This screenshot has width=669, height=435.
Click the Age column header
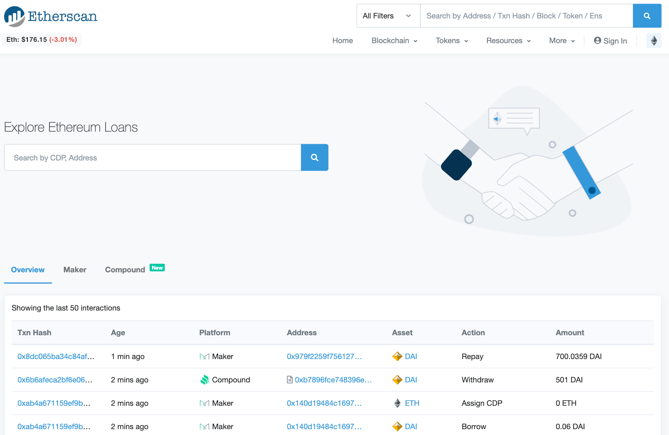[x=118, y=333]
